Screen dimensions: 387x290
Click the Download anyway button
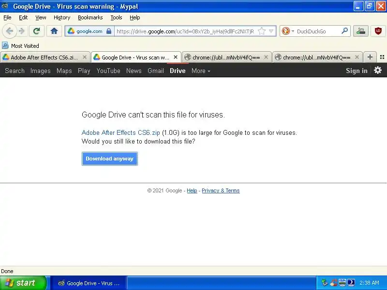110,159
